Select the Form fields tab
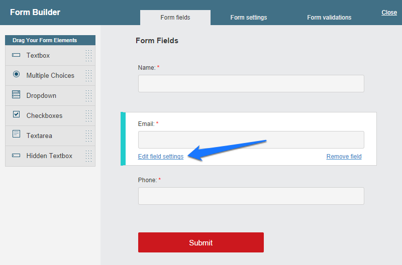402x265 pixels. pyautogui.click(x=175, y=18)
